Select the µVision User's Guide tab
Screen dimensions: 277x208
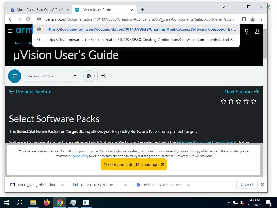click(104, 10)
